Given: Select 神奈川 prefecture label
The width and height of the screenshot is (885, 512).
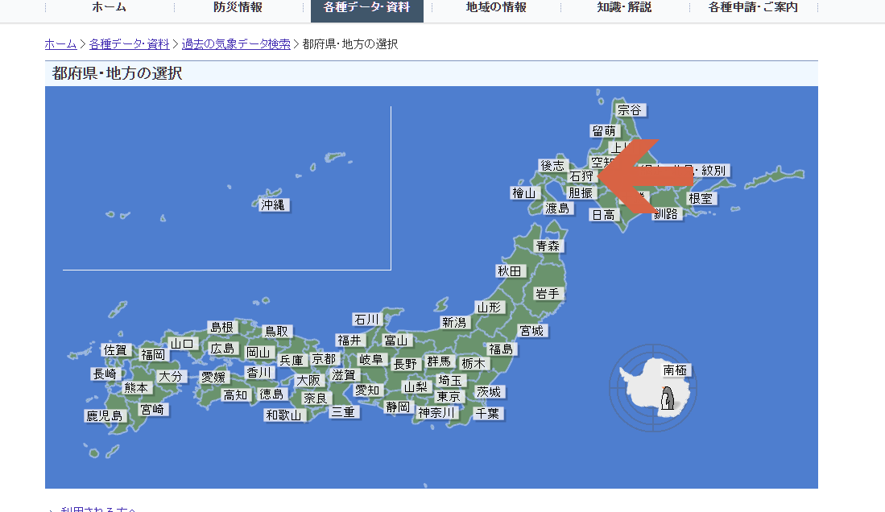Looking at the screenshot, I should point(436,413).
